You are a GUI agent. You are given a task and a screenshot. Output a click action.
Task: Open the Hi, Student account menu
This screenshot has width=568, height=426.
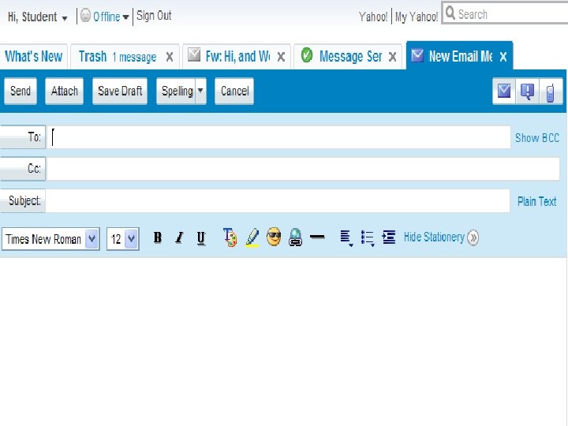[x=37, y=17]
